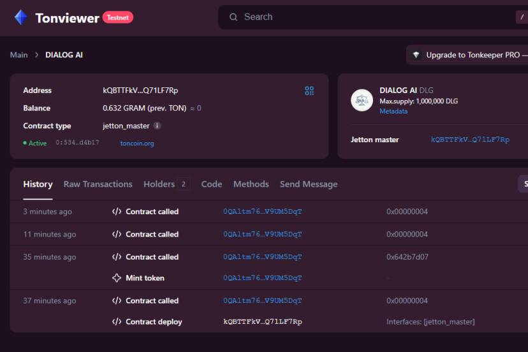Click the 37 minutes ago timestamp

50,300
